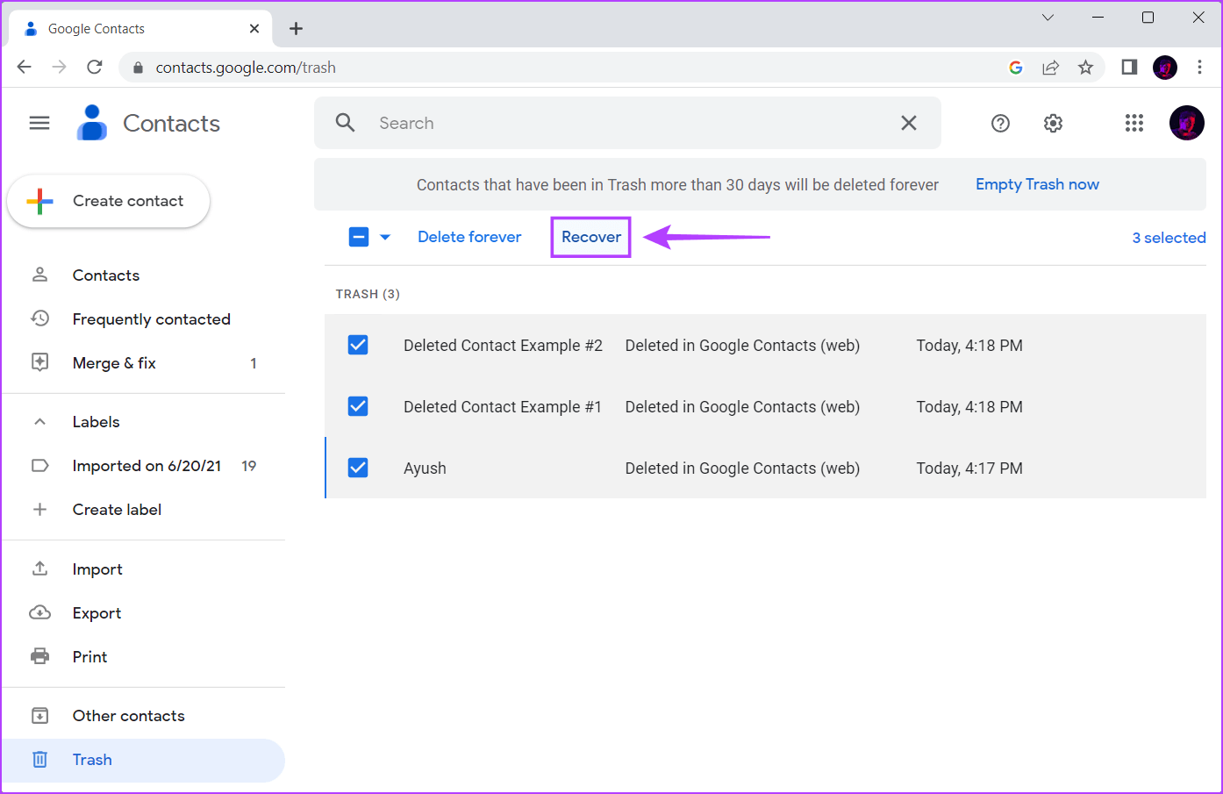Collapse the Labels section
The image size is (1223, 794).
coord(39,422)
